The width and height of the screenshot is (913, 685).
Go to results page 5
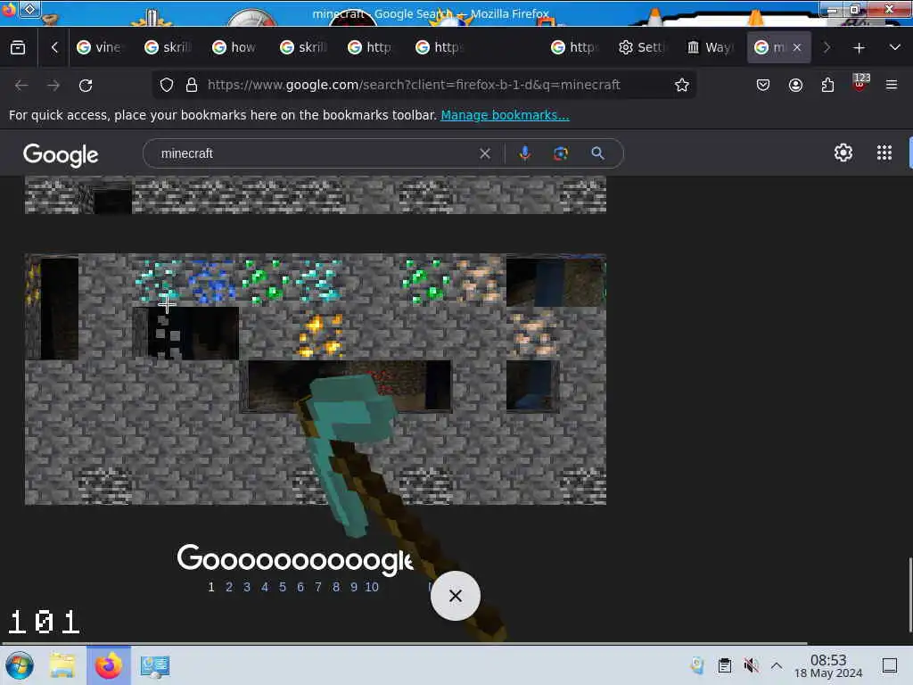[283, 587]
